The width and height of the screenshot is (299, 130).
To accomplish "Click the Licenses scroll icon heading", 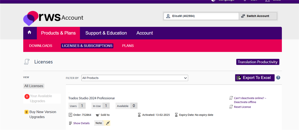I will coord(27,62).
